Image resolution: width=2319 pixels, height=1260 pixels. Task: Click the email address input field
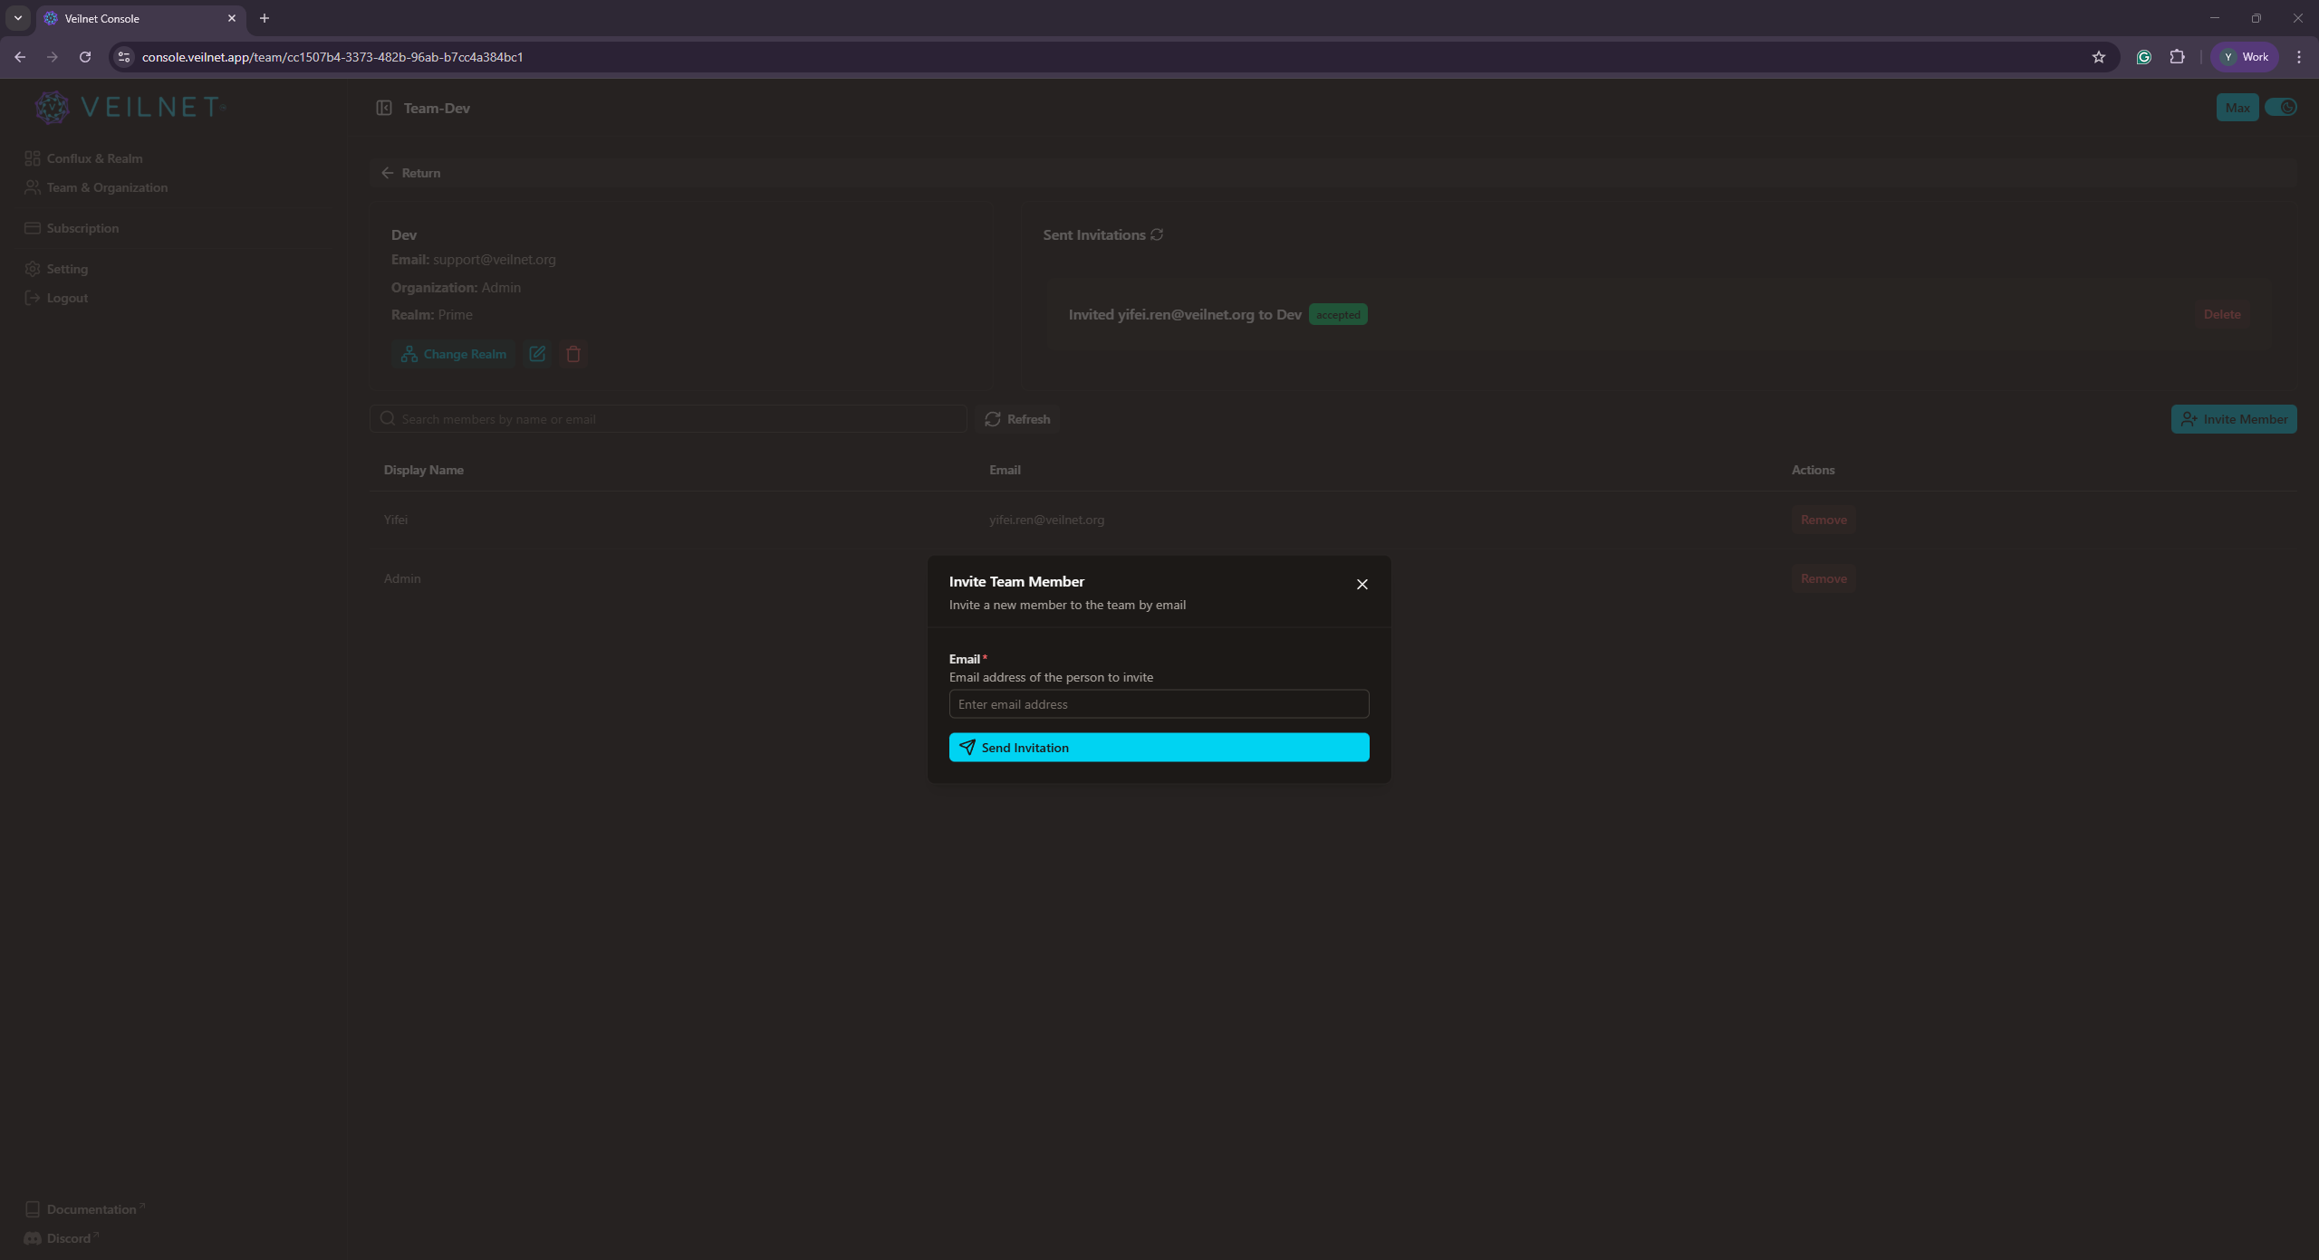1159,703
